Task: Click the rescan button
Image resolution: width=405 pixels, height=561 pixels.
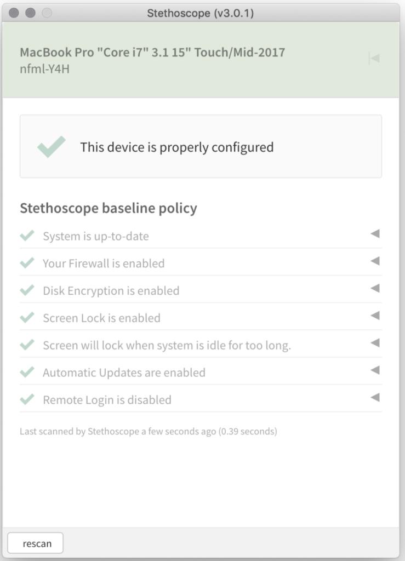Action: point(36,544)
